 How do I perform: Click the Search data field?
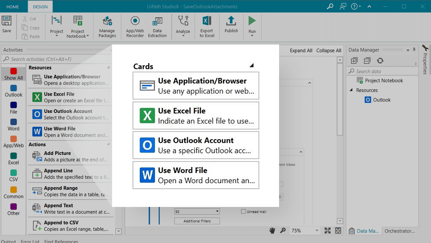click(382, 71)
